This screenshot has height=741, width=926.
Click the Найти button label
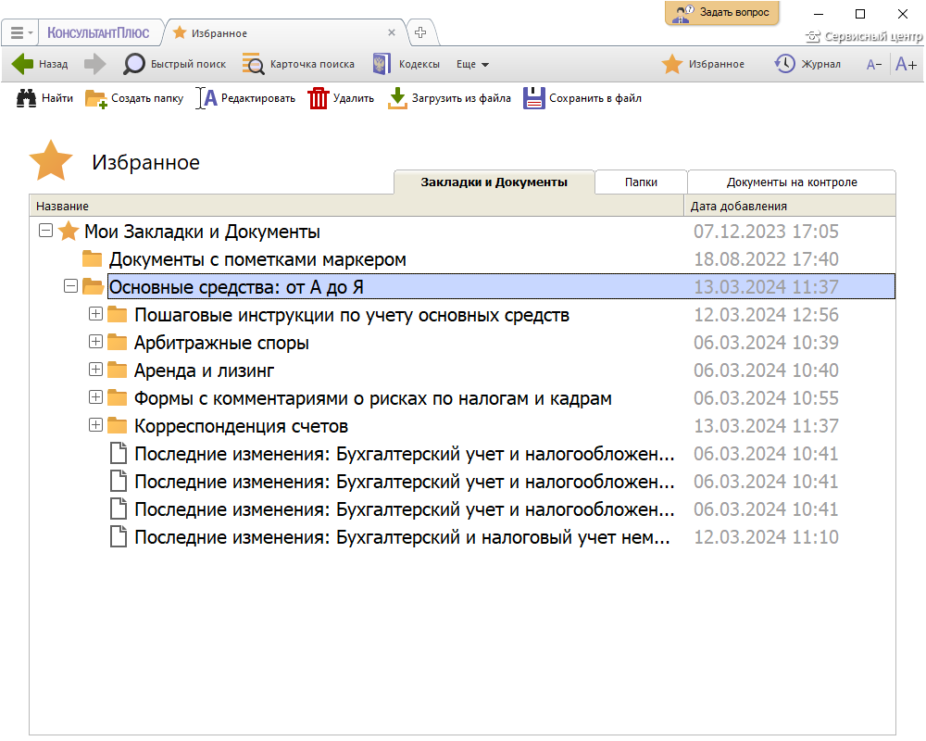57,98
